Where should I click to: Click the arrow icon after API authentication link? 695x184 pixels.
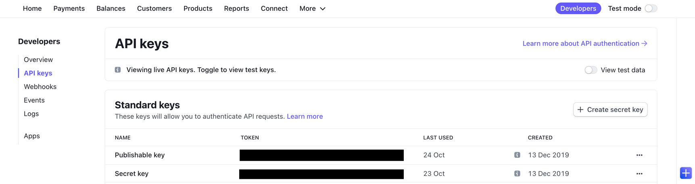click(x=645, y=43)
